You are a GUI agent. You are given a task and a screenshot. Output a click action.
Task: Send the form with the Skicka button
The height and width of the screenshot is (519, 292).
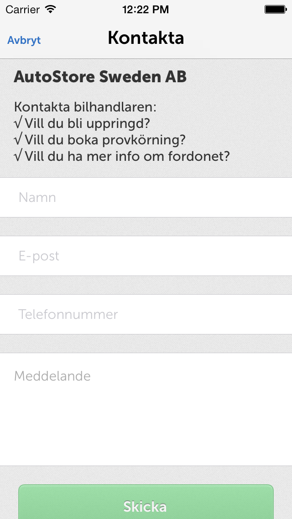click(146, 502)
